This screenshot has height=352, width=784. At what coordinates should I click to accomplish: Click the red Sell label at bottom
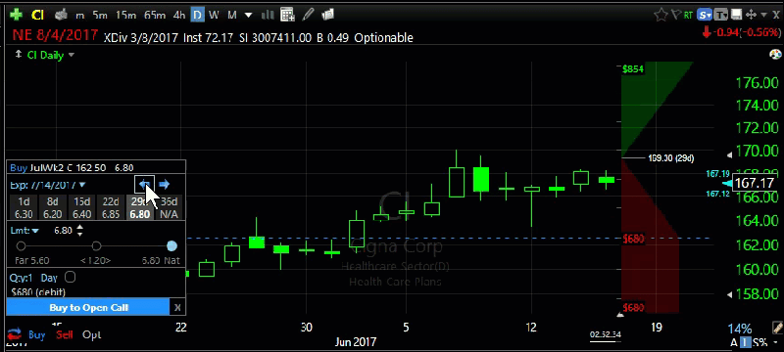[64, 335]
